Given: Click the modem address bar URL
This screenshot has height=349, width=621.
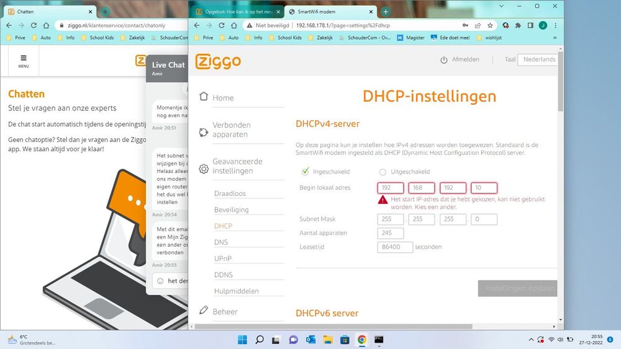Looking at the screenshot, I should (343, 25).
